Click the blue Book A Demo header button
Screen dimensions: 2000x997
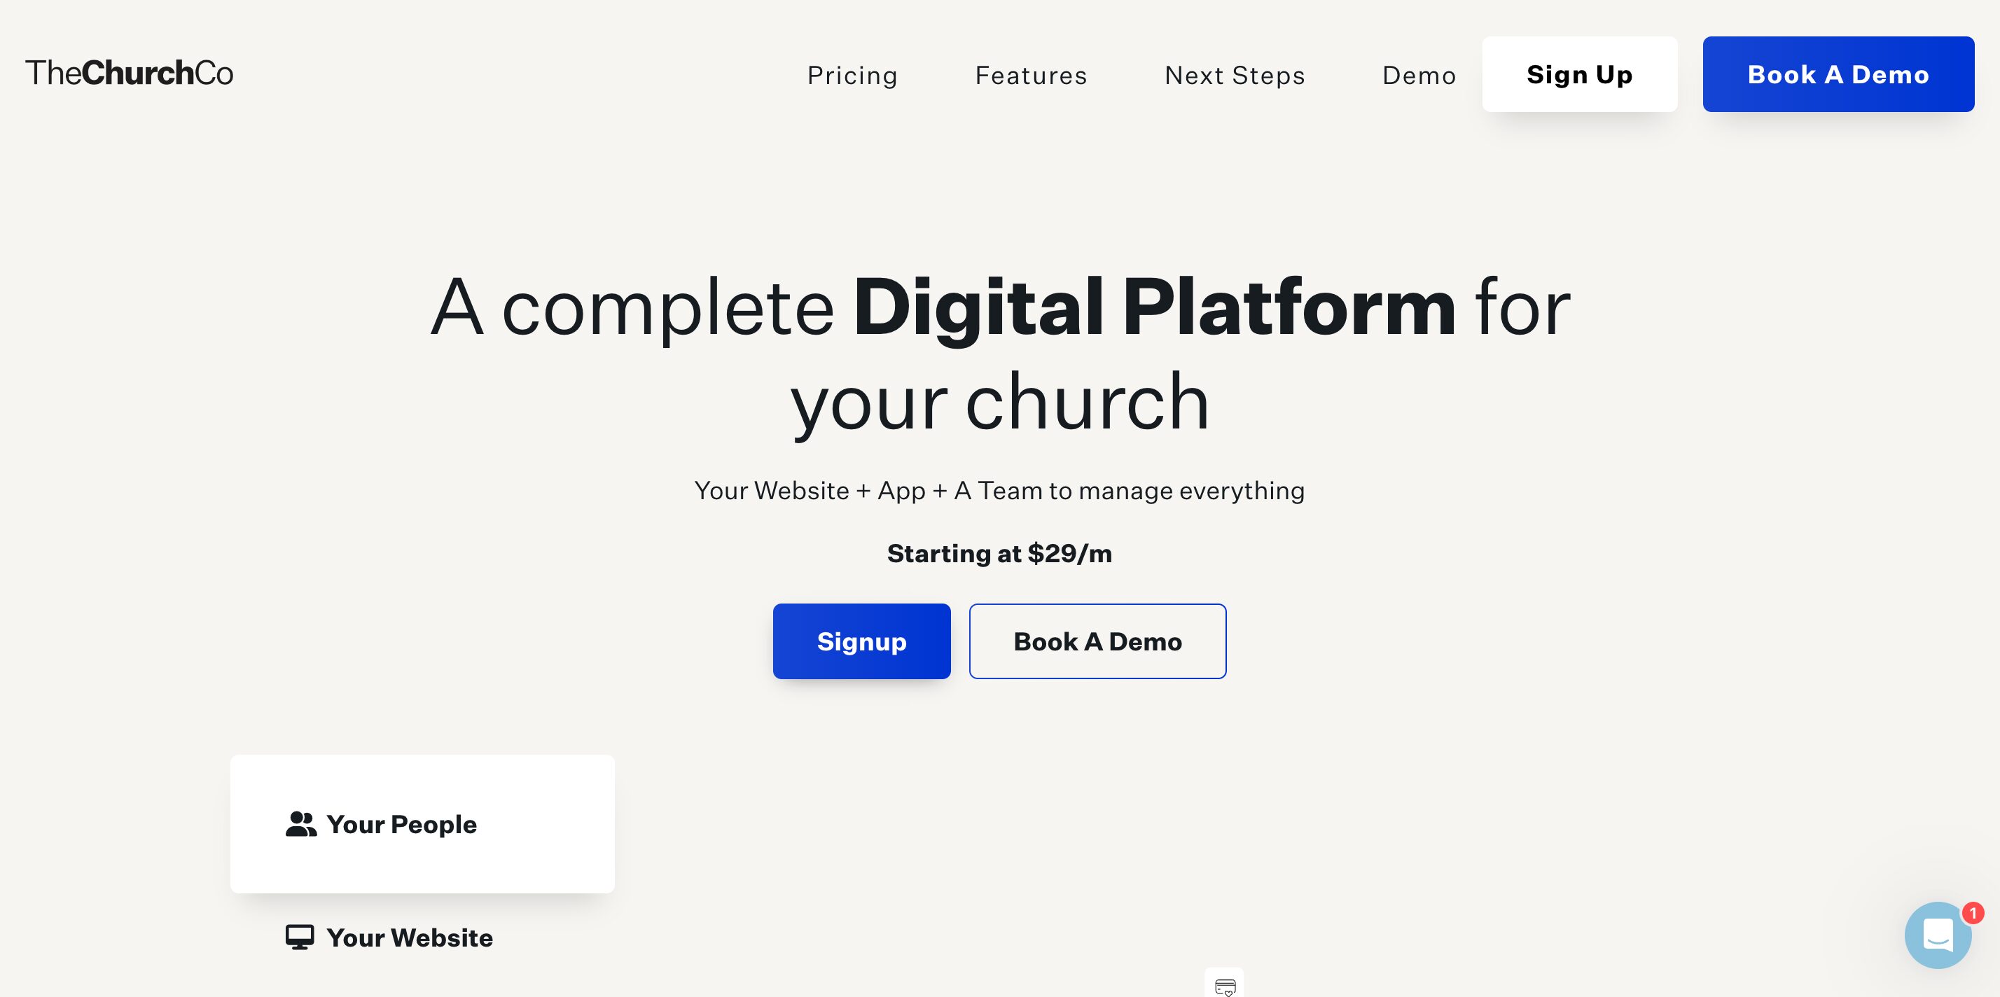point(1838,74)
